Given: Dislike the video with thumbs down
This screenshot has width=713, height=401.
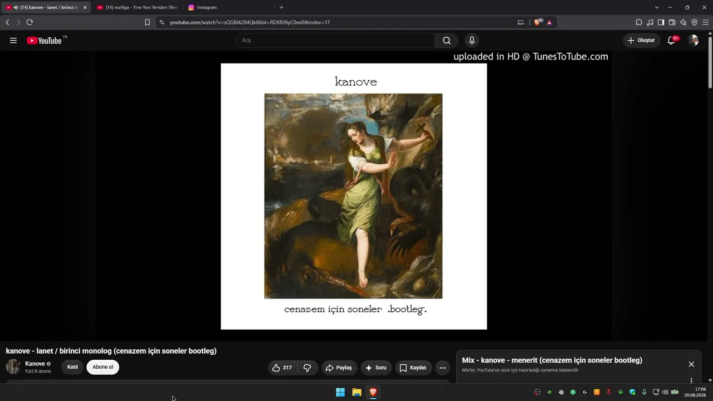Looking at the screenshot, I should [307, 368].
